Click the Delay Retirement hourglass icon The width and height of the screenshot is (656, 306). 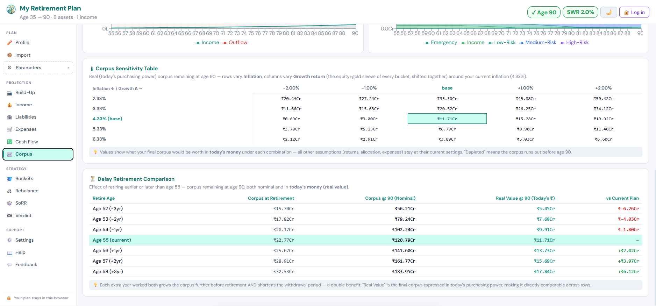click(x=93, y=179)
